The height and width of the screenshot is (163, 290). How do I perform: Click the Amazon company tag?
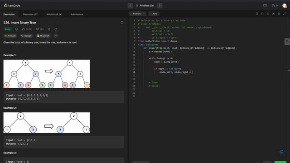point(10,36)
